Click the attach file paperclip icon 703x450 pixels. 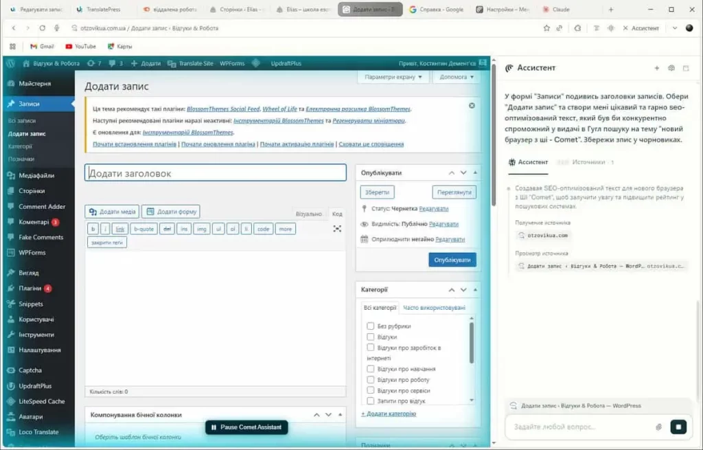[658, 427]
